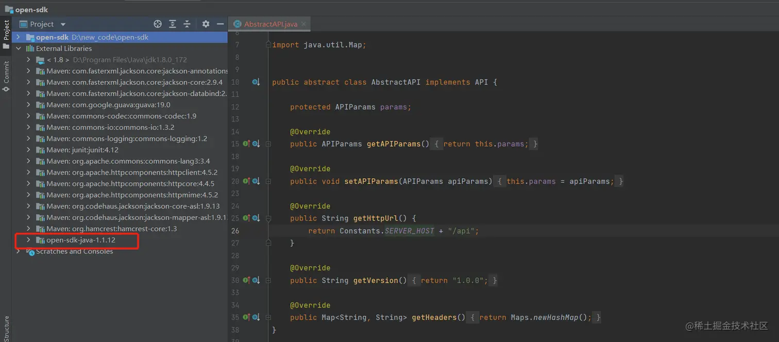Click the locate (select opened file) icon

pos(158,24)
